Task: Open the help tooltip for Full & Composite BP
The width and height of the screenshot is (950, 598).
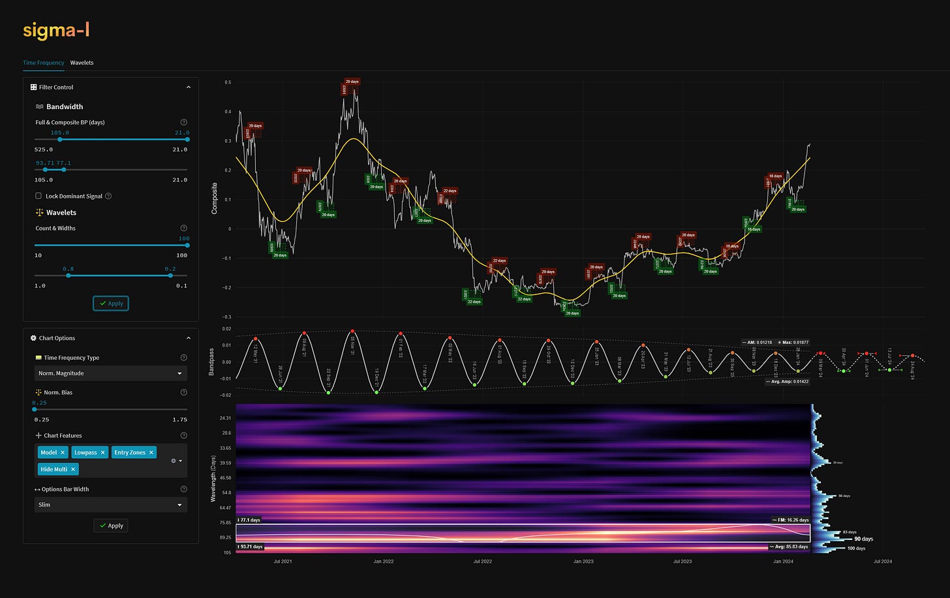Action: pos(183,121)
